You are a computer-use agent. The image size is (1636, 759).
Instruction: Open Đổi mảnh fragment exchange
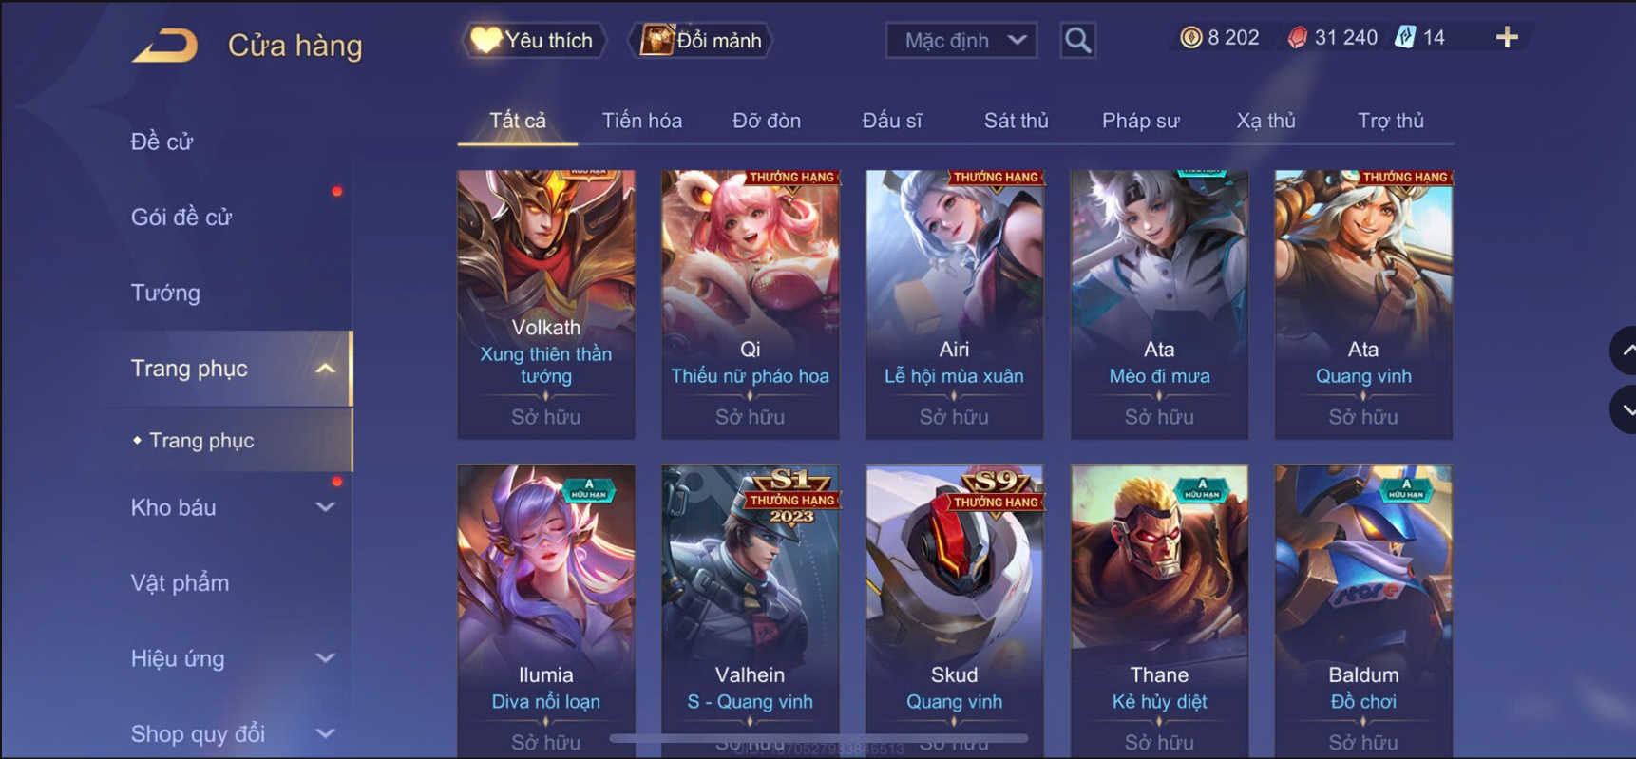701,40
